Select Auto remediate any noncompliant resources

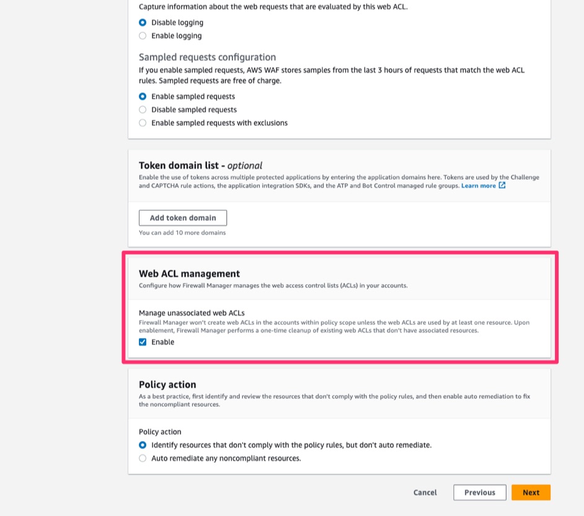click(143, 458)
